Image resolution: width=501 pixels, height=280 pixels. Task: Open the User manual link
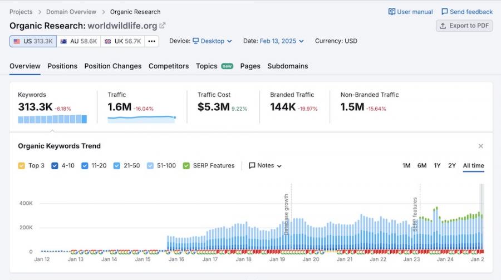pos(411,12)
